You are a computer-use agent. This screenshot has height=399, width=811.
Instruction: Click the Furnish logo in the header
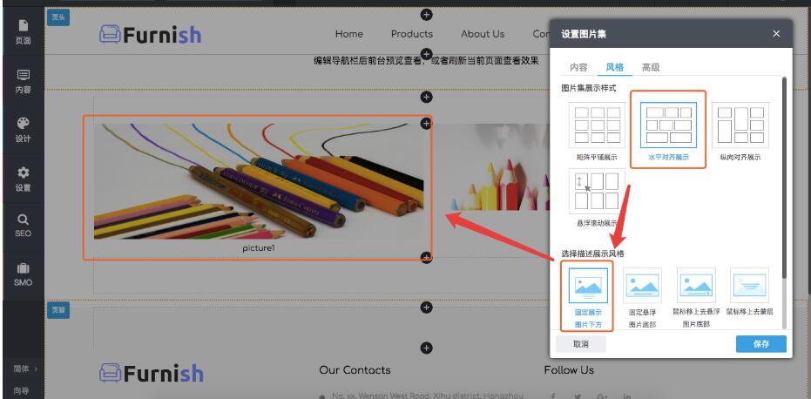pos(150,34)
